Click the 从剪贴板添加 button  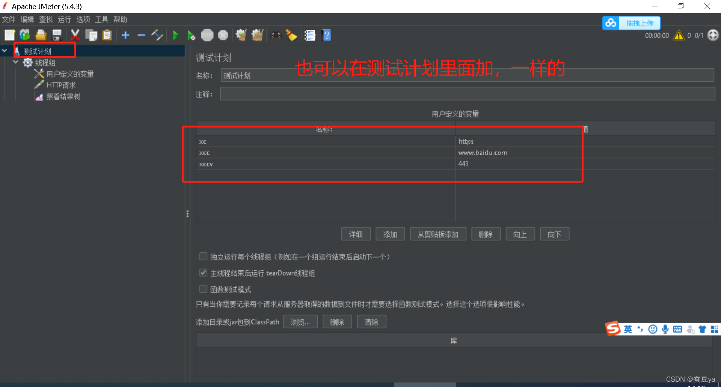438,234
